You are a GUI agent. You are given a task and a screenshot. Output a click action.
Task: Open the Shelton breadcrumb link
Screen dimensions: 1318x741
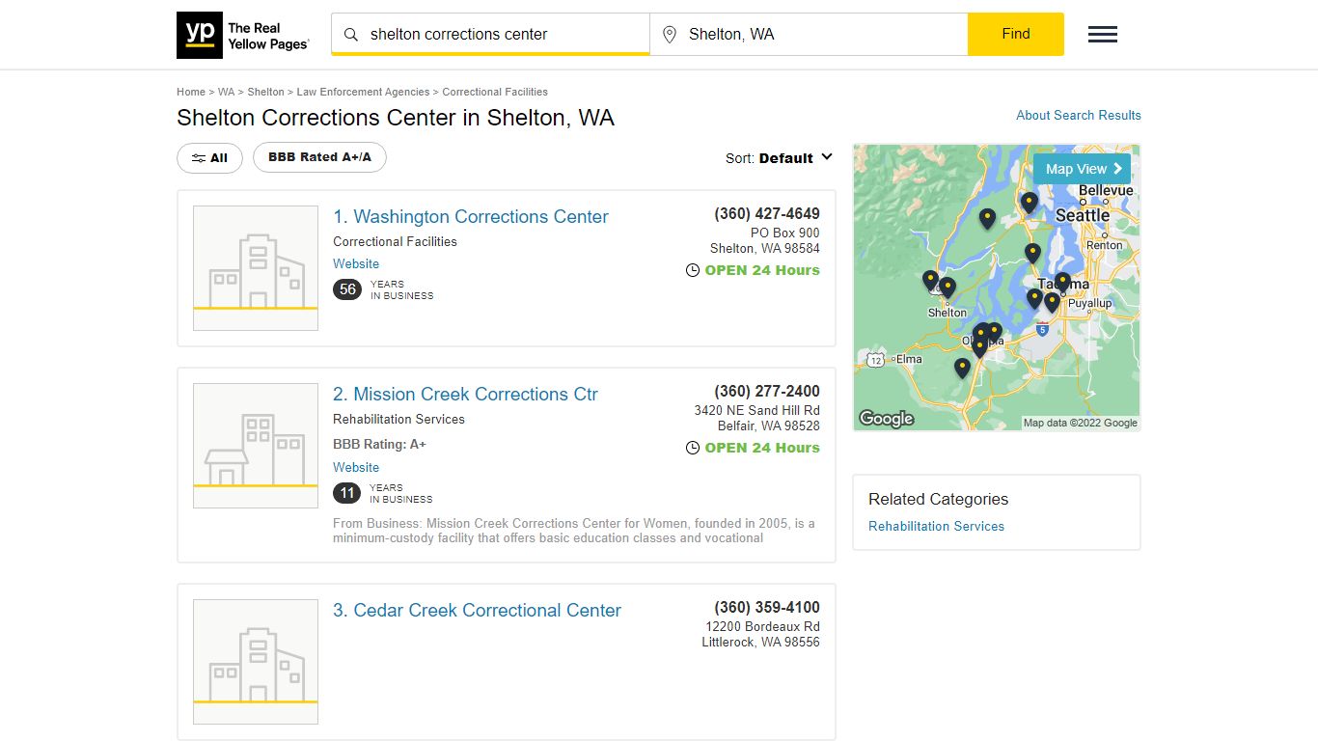pos(265,92)
